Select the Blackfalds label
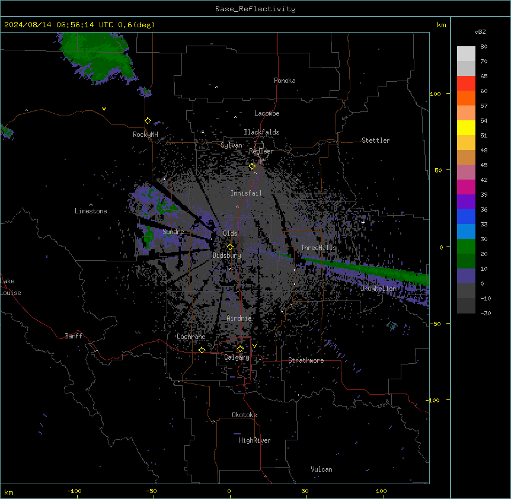Viewport: 511px width, 499px height. coord(261,132)
